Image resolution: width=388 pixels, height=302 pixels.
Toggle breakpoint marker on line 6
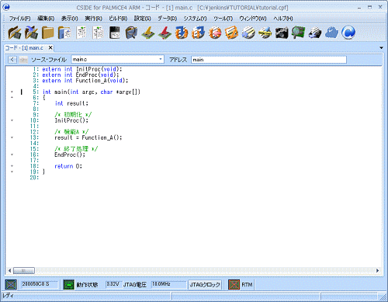coord(12,98)
